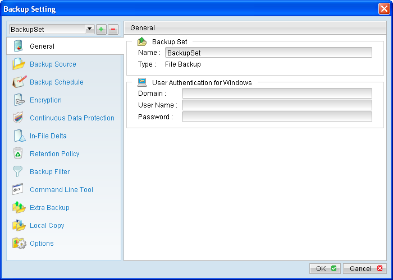
Task: Click the Backup Source folder icon
Action: pos(20,64)
